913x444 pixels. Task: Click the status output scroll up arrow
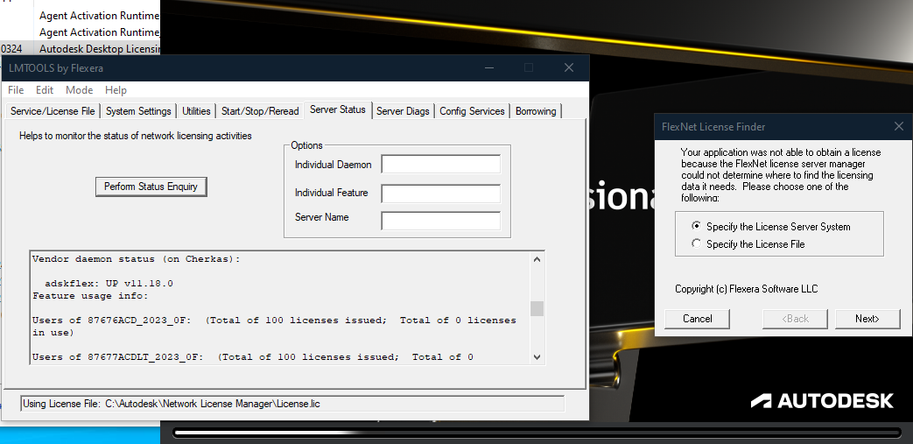(x=537, y=259)
